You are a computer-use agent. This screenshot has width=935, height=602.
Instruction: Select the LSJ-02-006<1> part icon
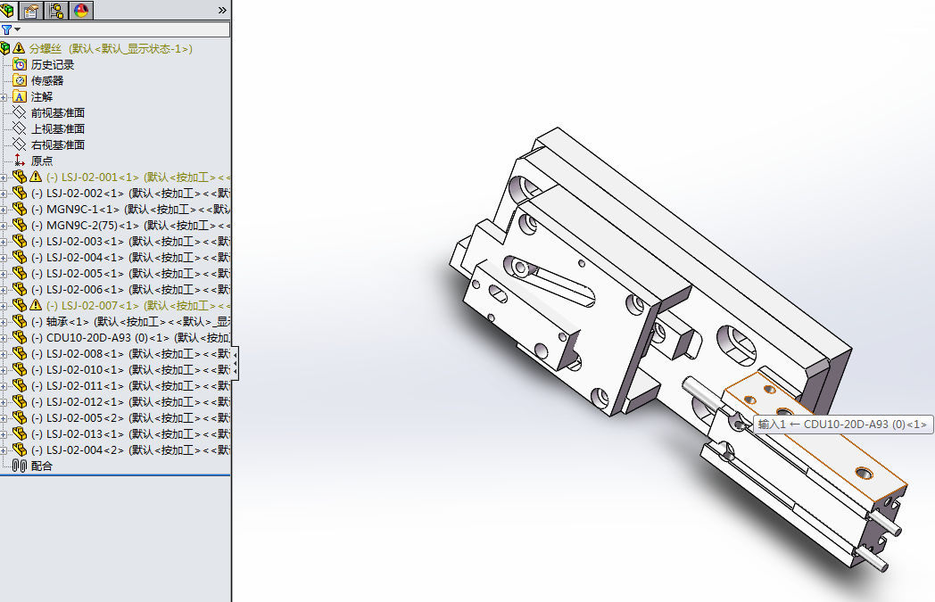pyautogui.click(x=20, y=290)
